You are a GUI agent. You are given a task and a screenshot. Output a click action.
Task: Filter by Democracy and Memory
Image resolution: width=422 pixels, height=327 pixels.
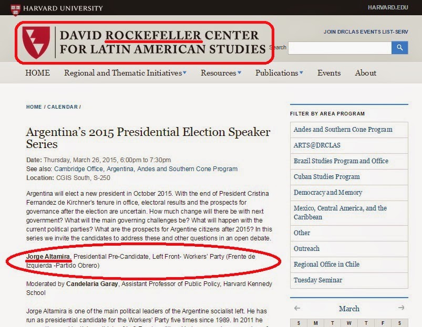pyautogui.click(x=349, y=193)
